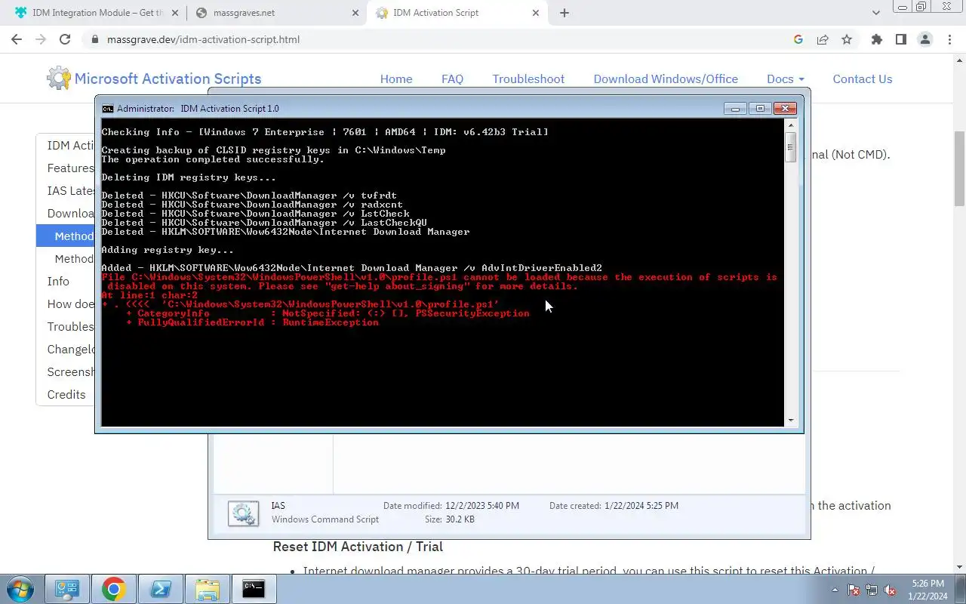Bookmark this page with the star icon
966x604 pixels.
click(847, 39)
